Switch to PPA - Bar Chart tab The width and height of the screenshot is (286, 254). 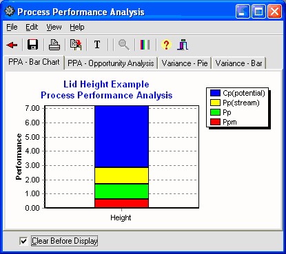coord(34,62)
